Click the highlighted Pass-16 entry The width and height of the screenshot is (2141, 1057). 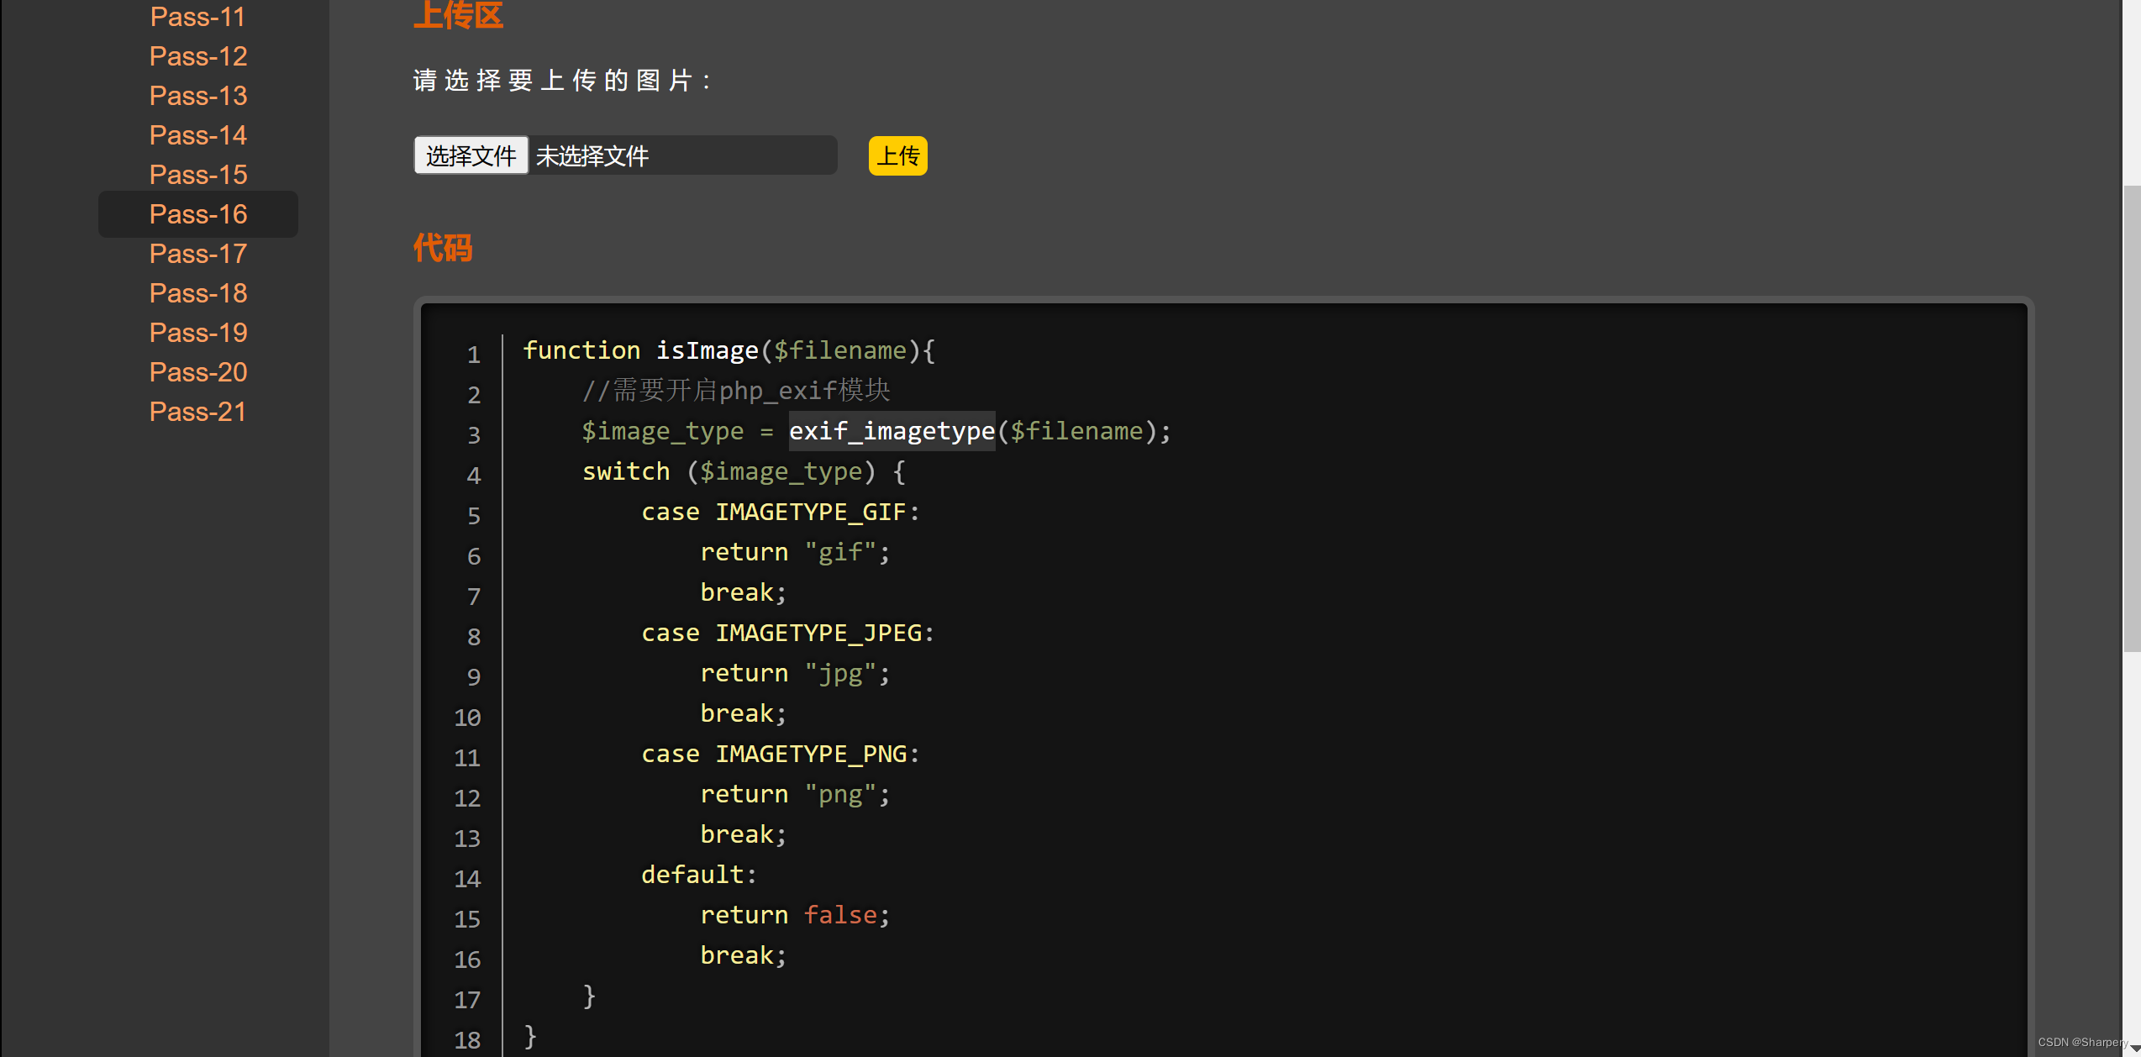coord(197,213)
